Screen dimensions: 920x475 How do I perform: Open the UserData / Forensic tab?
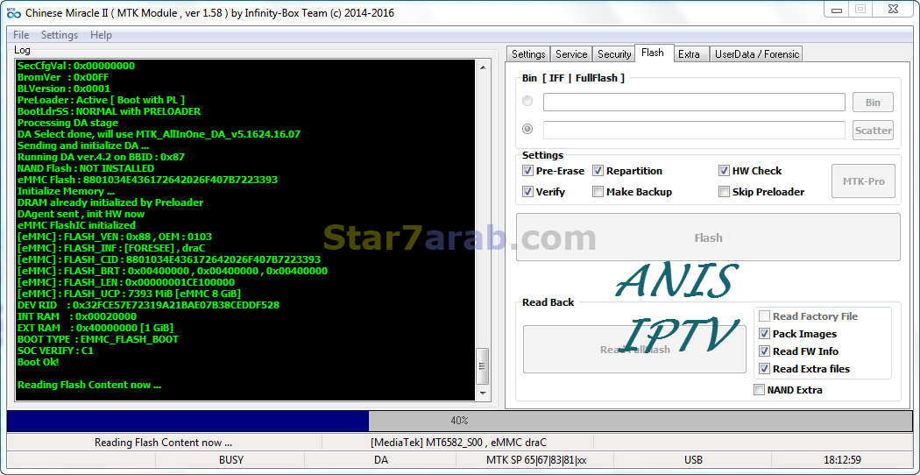click(756, 54)
